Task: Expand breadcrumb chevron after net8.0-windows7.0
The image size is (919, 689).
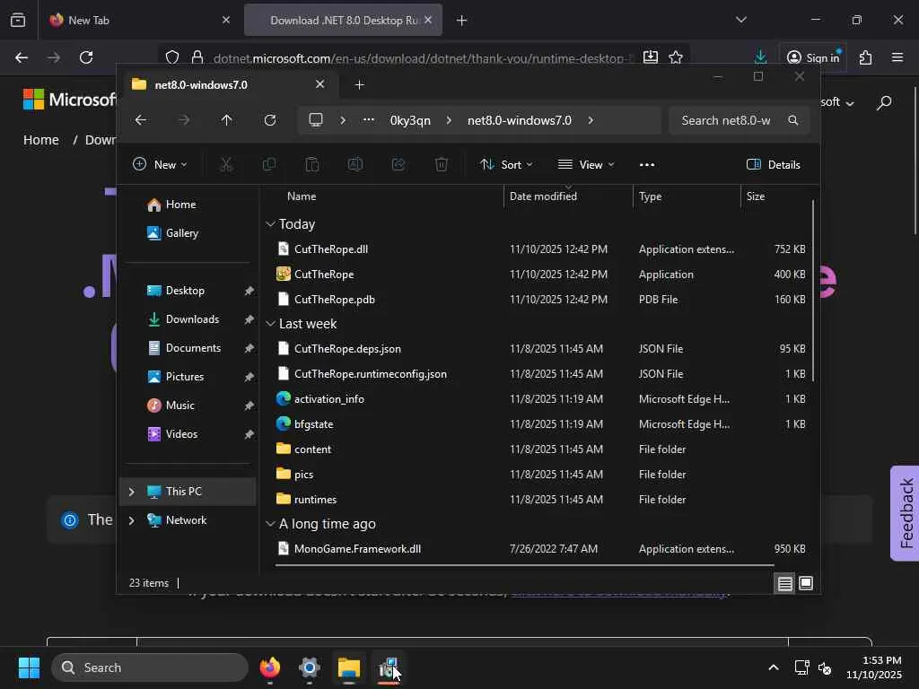Action: pyautogui.click(x=591, y=120)
